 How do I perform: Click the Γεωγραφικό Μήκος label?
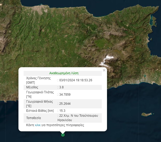pyautogui.click(x=39, y=103)
